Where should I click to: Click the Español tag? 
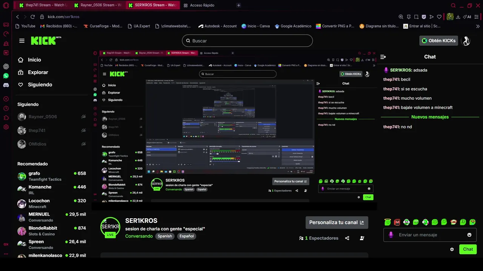point(186,236)
